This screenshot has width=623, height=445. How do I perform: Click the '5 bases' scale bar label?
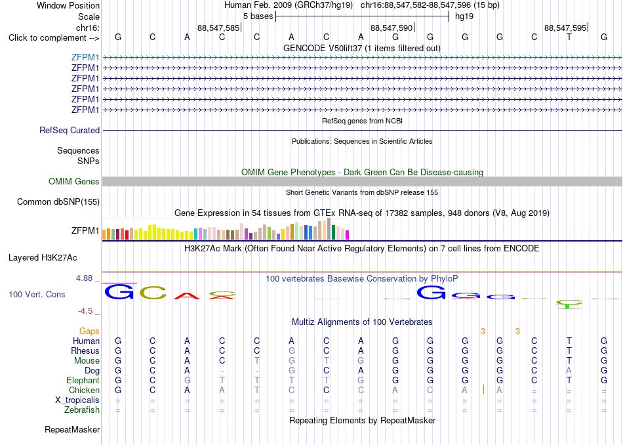click(x=258, y=16)
